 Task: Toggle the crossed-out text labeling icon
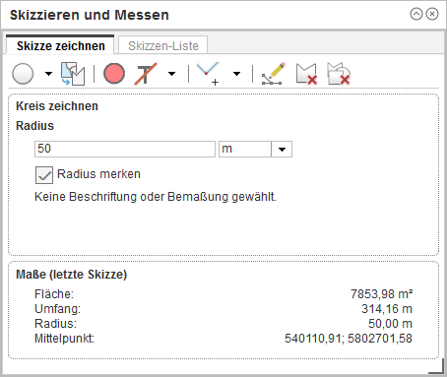146,74
